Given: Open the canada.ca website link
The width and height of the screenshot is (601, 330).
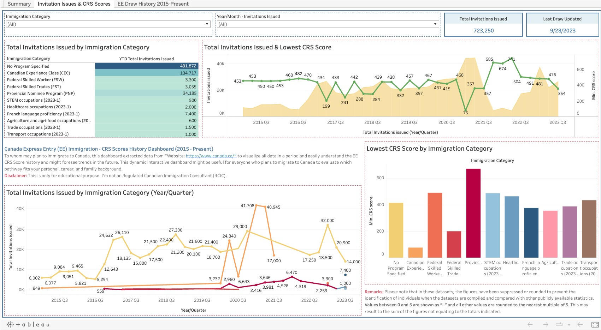Looking at the screenshot, I should [x=211, y=156].
